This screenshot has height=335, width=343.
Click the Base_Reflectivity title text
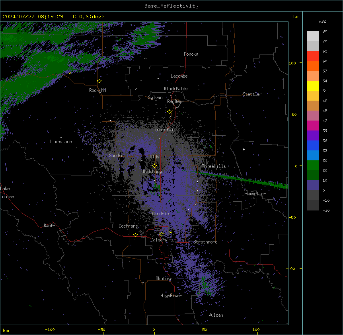pyautogui.click(x=171, y=6)
